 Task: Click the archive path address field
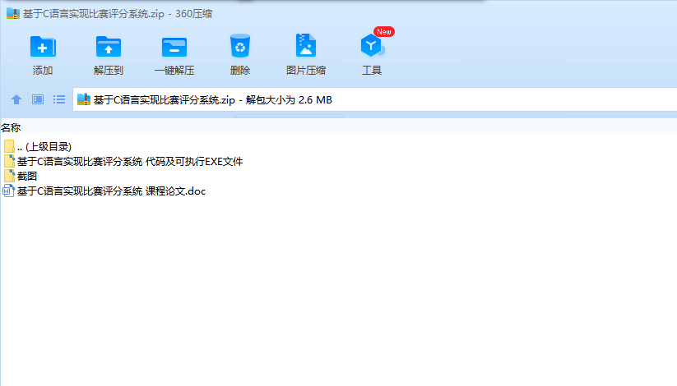click(x=375, y=99)
